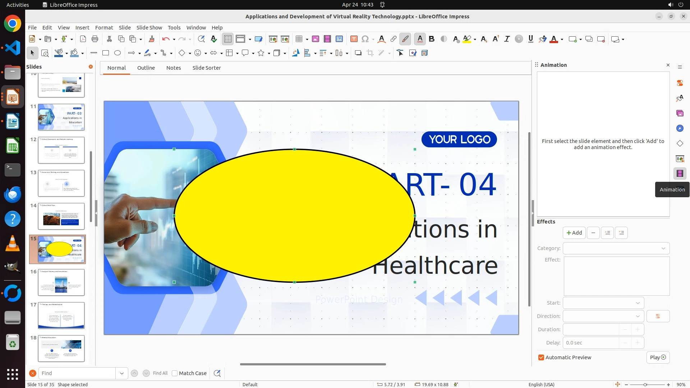
Task: Click the Add effect button
Action: tap(574, 233)
